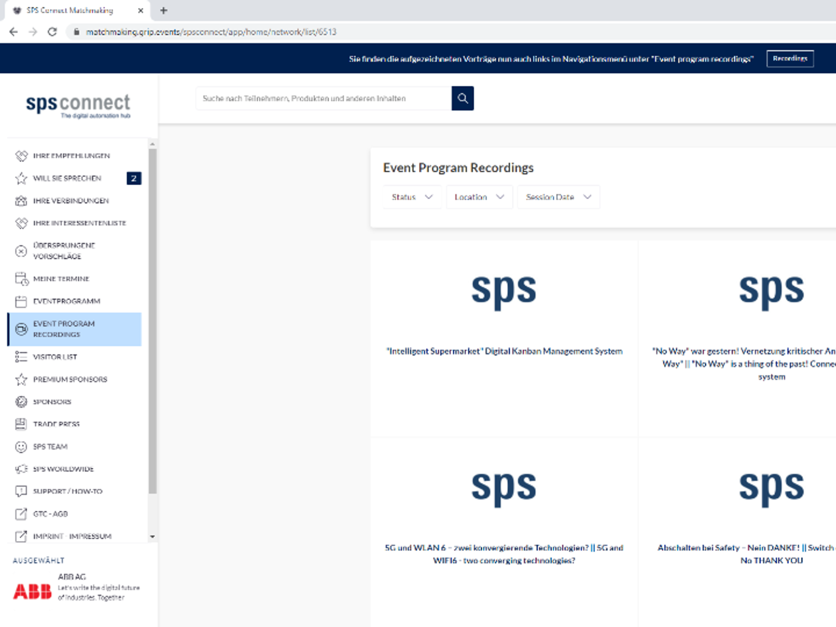Click the Ihre Interessentenliste icon
The image size is (836, 627).
(21, 223)
